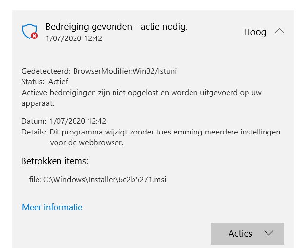Screen dimensions: 305x248
Task: Click the affected file path 6c2b5271.msi
Action: (97, 180)
